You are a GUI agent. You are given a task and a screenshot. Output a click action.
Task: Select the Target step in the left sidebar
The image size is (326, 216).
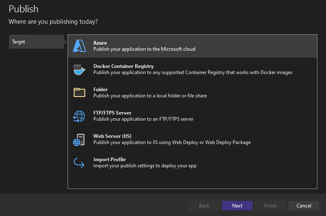click(36, 42)
